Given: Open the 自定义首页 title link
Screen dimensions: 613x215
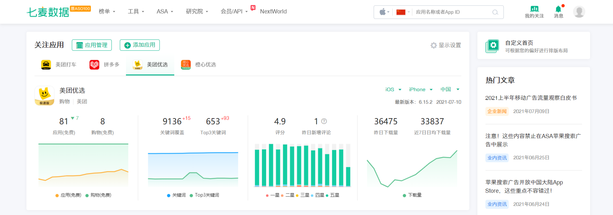Looking at the screenshot, I should point(519,43).
